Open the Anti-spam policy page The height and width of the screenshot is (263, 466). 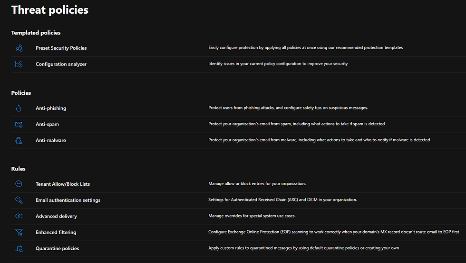(x=47, y=124)
